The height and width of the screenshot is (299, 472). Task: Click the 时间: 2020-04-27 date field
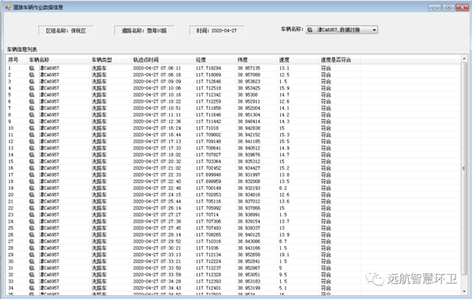[217, 30]
